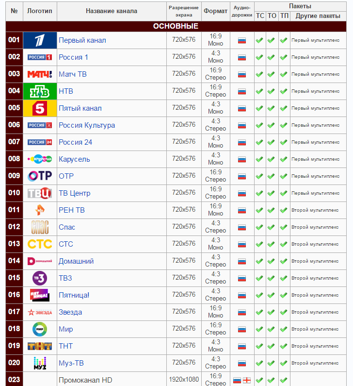Viewport: 353px width, 386px height.
Task: Click the Матч ТВ logo
Action: (x=40, y=74)
